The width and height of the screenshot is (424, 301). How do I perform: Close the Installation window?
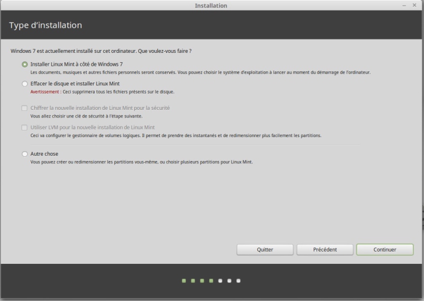coord(414,5)
